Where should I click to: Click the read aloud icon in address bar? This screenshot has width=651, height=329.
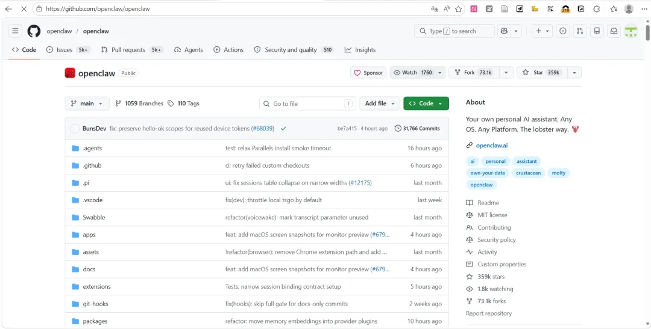(x=447, y=8)
